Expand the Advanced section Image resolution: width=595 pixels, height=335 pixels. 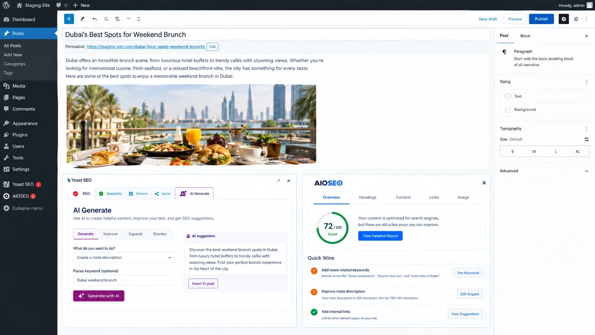pos(544,171)
